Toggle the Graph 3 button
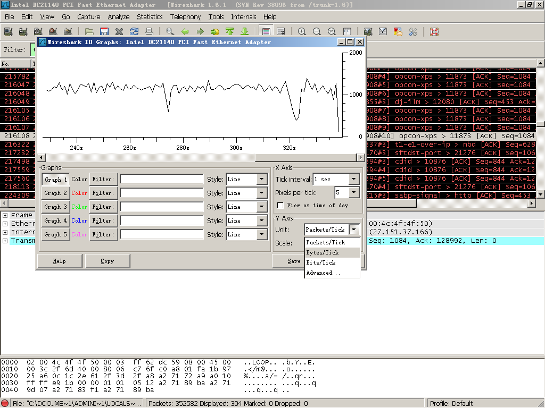 56,207
